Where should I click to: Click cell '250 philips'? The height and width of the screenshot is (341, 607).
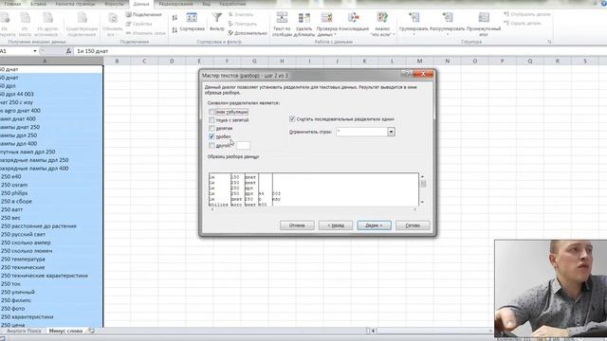(51, 193)
